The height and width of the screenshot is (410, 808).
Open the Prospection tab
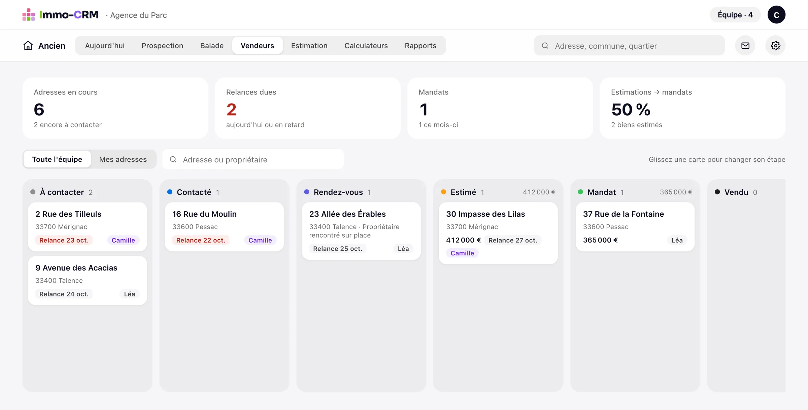(x=162, y=45)
